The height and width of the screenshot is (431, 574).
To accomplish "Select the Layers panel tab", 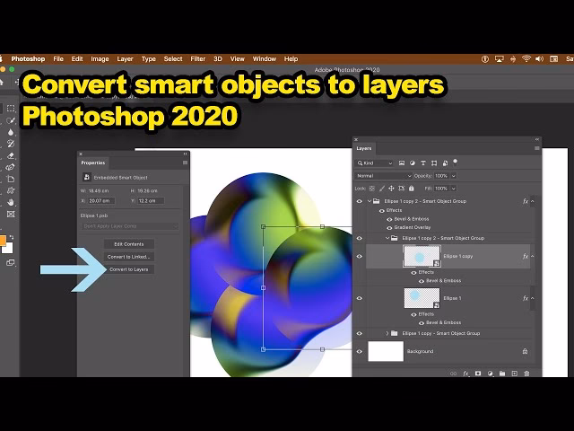I will [x=364, y=148].
